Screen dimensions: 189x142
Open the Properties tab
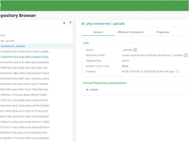click(x=163, y=32)
